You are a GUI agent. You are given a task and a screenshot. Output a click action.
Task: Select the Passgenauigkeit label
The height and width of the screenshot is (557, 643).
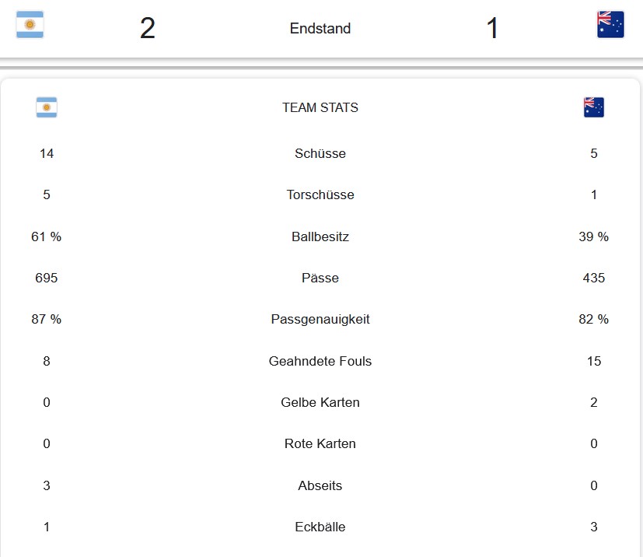[x=320, y=319]
